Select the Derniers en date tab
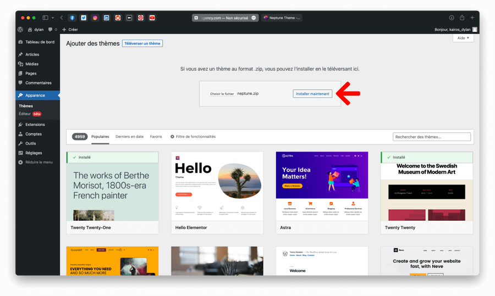Viewport: 495px width, 296px height. click(x=129, y=137)
